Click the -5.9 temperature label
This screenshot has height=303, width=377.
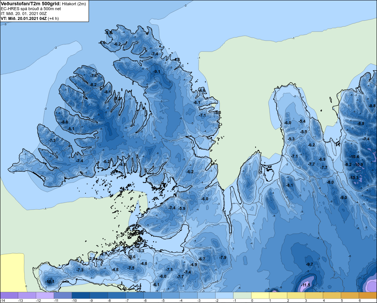(x=182, y=209)
